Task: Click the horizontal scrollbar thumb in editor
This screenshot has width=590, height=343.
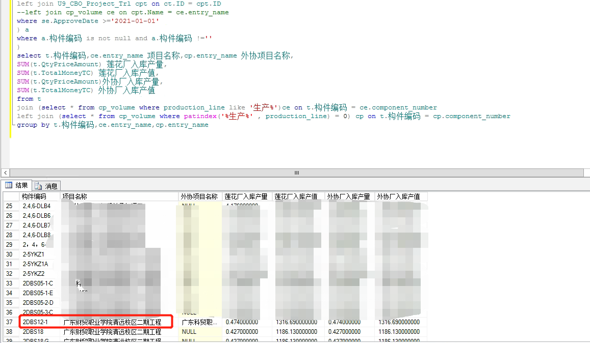Action: tap(296, 173)
